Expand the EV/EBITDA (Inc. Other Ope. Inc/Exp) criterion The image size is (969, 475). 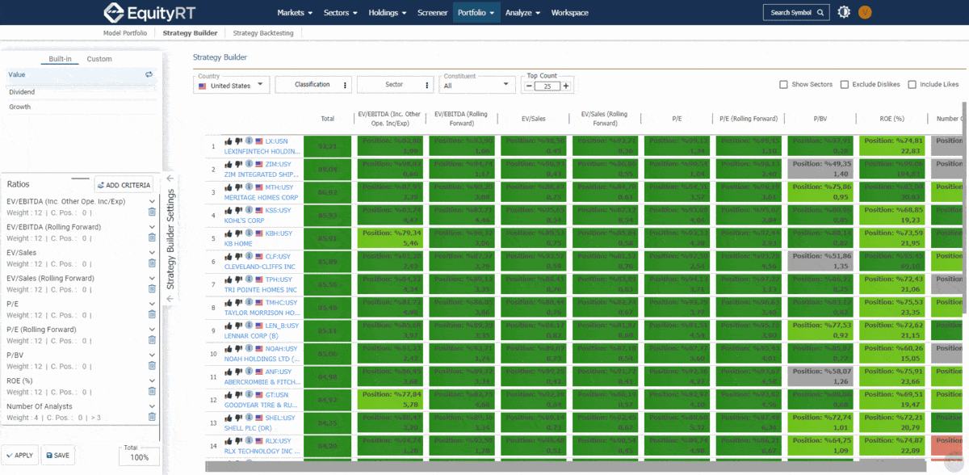click(x=152, y=200)
